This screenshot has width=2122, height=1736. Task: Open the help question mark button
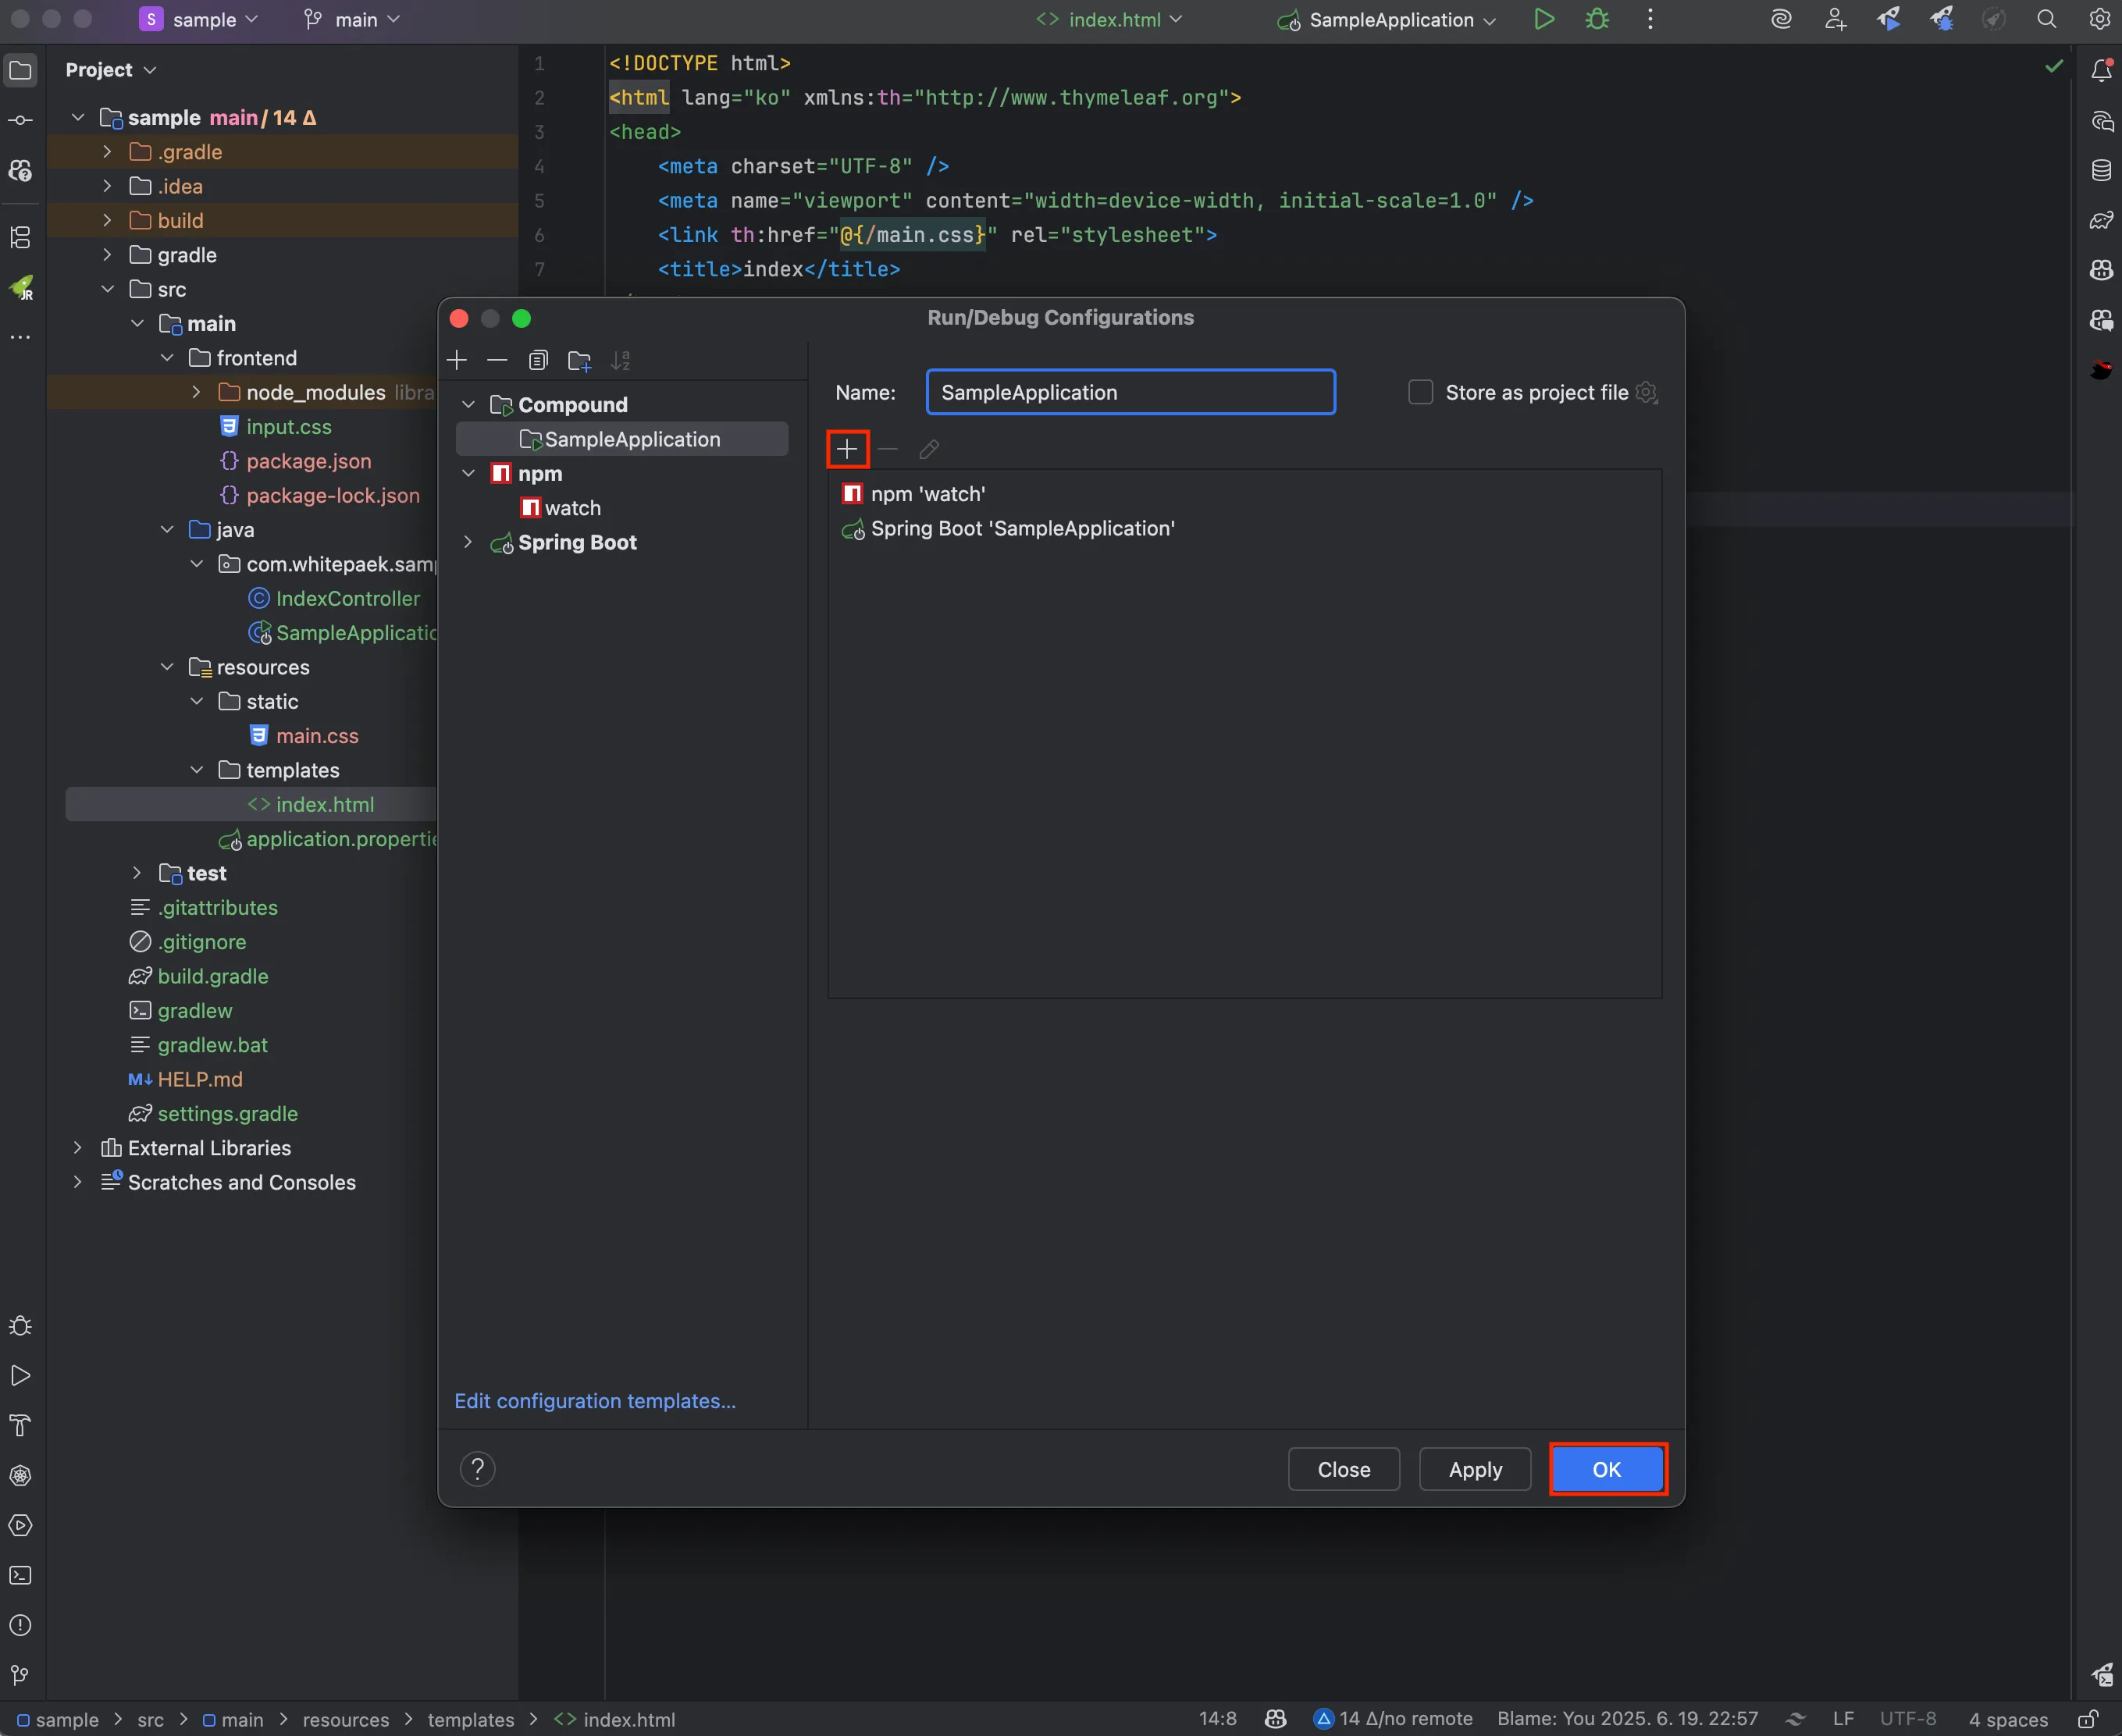point(478,1469)
